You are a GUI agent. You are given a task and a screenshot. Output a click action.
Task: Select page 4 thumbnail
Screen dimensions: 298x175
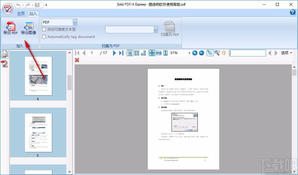click(38, 76)
